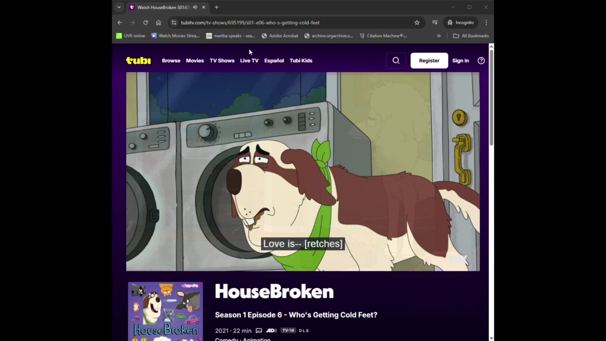606x341 pixels.
Task: Click the Sign In link
Action: pyautogui.click(x=461, y=61)
